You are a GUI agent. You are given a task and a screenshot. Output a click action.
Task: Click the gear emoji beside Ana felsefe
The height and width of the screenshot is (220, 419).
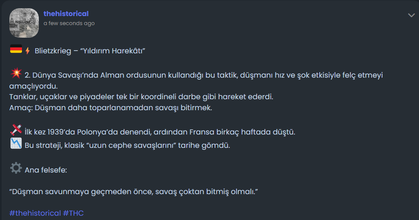tap(16, 169)
